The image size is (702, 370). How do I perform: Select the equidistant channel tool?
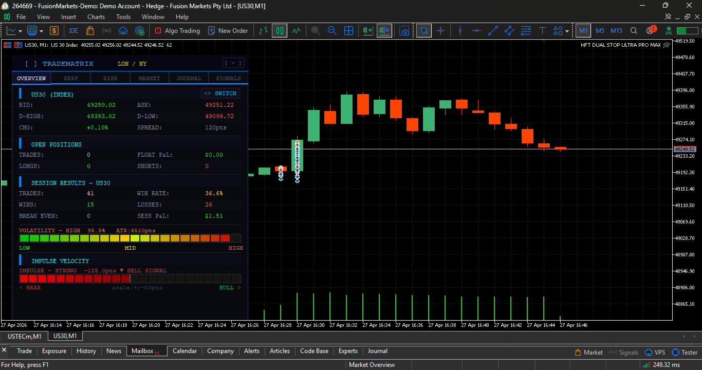point(509,31)
